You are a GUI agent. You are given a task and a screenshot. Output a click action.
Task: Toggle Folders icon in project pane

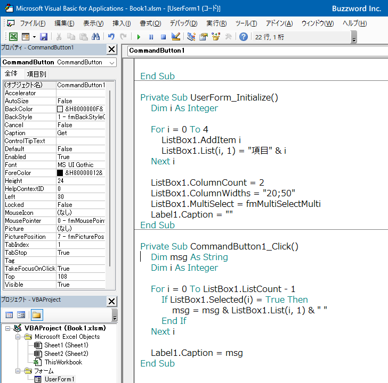point(37,315)
